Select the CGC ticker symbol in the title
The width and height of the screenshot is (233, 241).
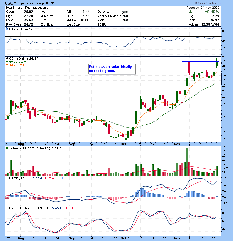pos(9,3)
